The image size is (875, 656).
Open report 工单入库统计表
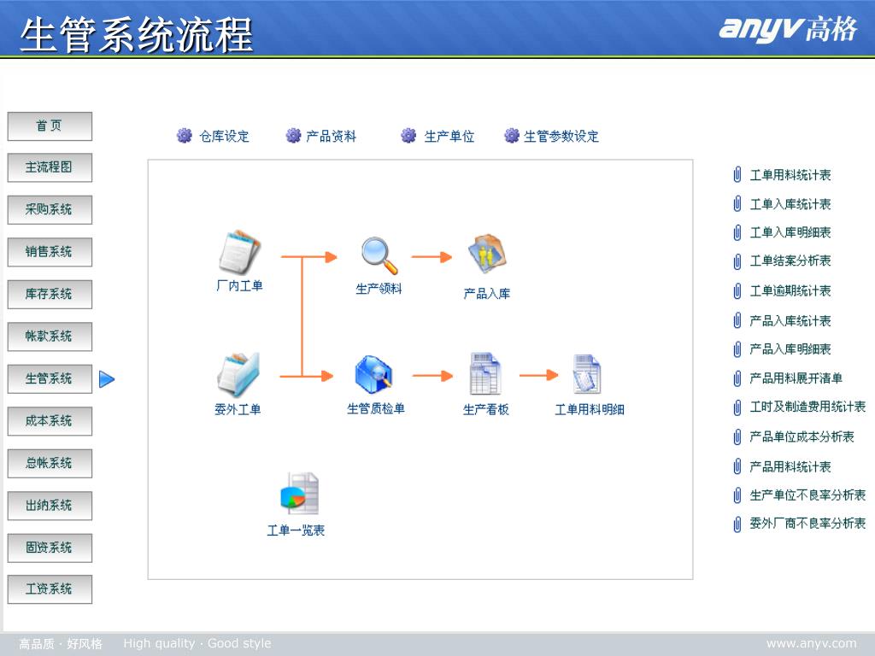click(790, 204)
